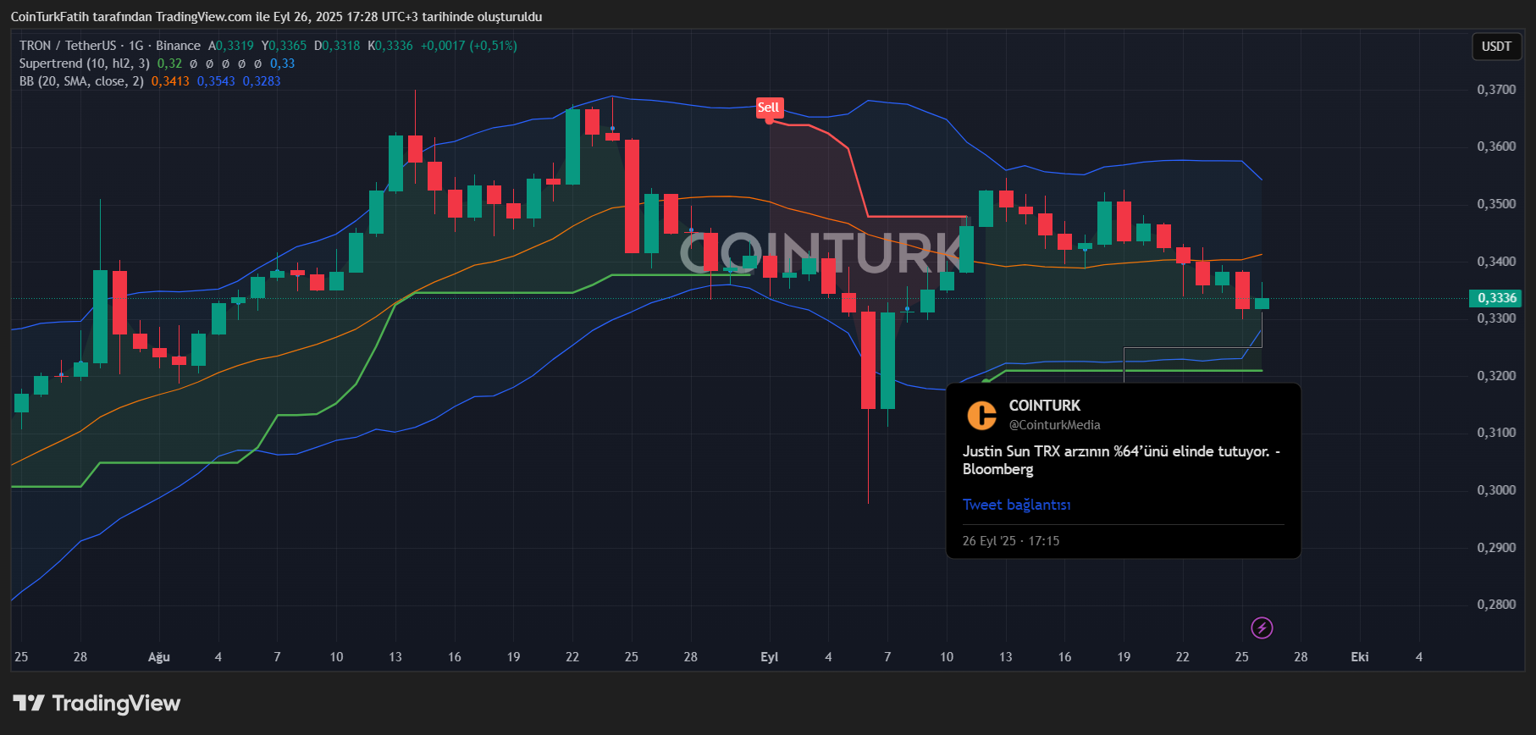Screen dimensions: 1536x735
Task: Click the orange COINTURK avatar icon
Action: (981, 415)
